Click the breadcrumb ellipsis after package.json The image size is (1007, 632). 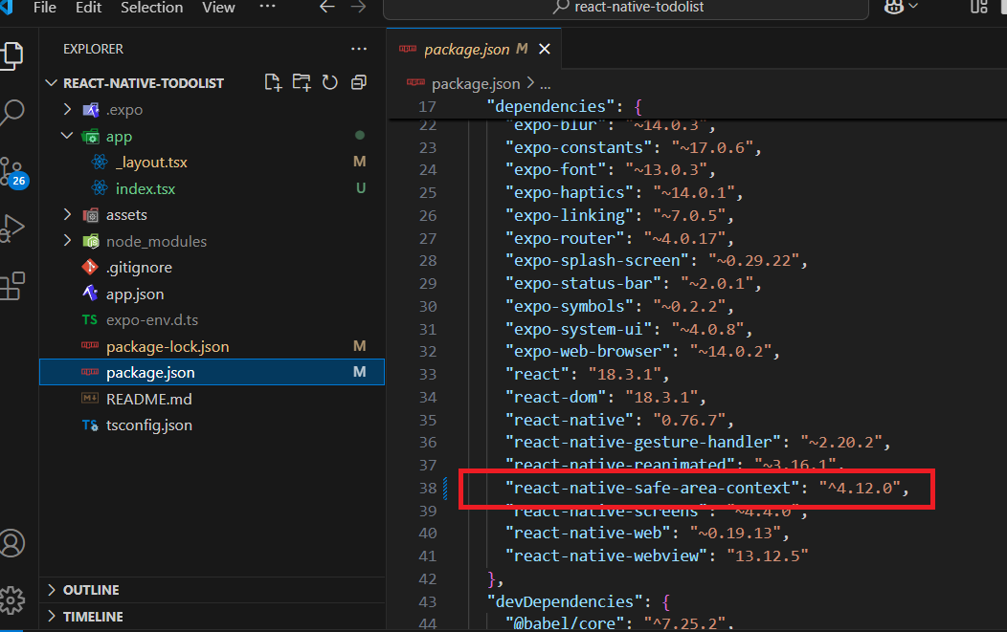pyautogui.click(x=546, y=84)
